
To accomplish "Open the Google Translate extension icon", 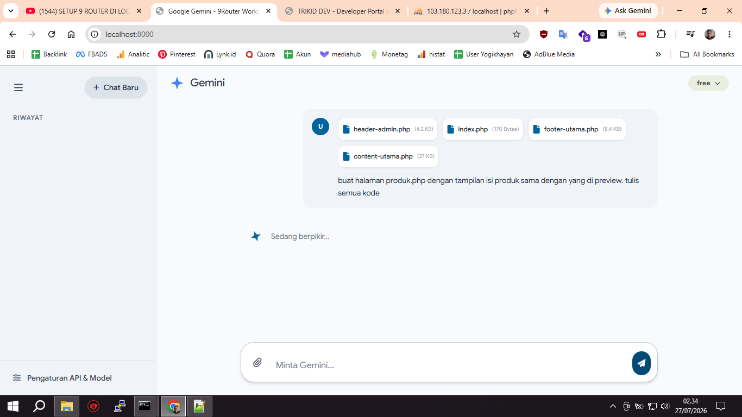I will point(563,34).
